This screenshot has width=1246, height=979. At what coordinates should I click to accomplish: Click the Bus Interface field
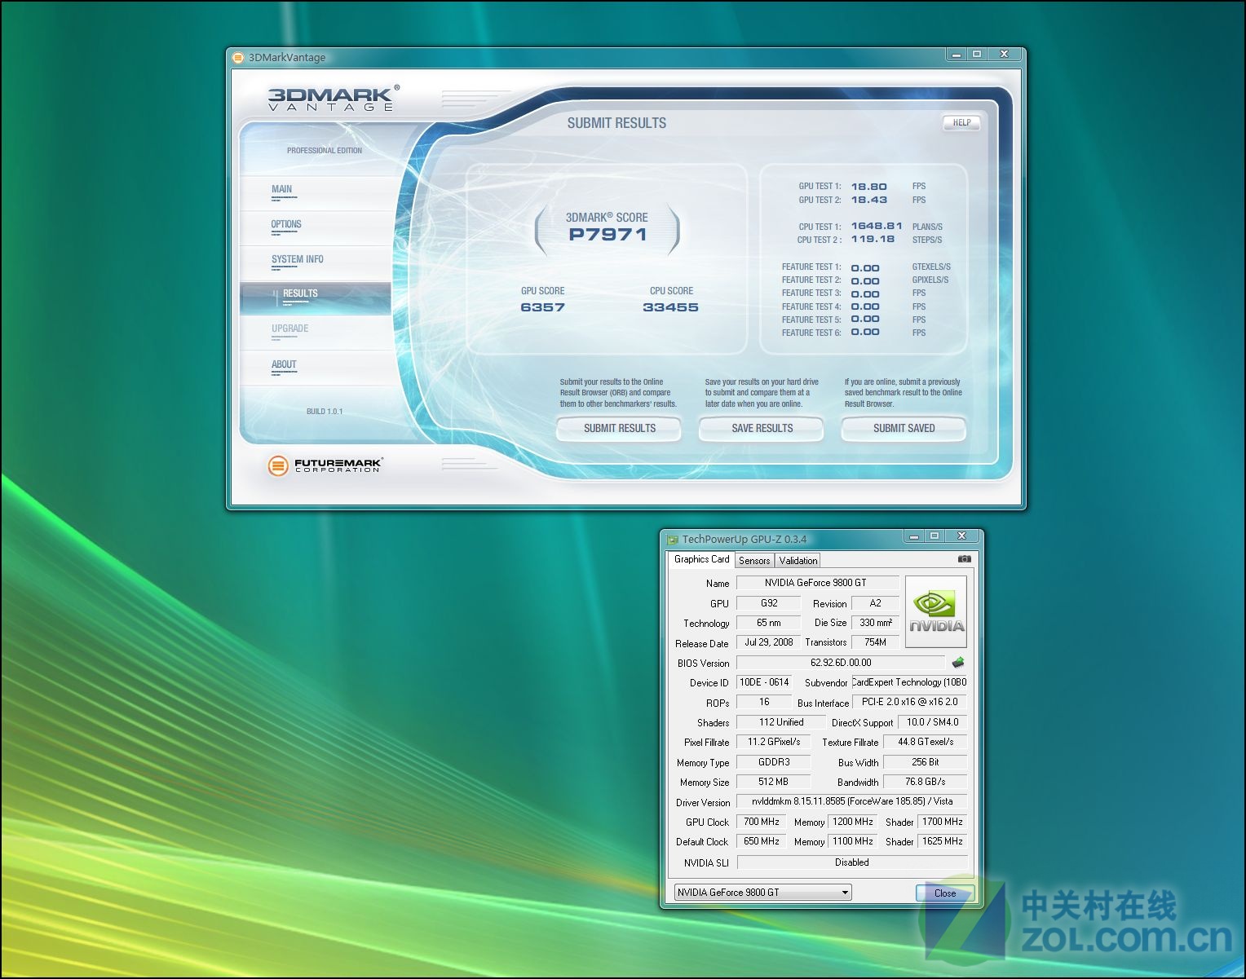[x=909, y=702]
